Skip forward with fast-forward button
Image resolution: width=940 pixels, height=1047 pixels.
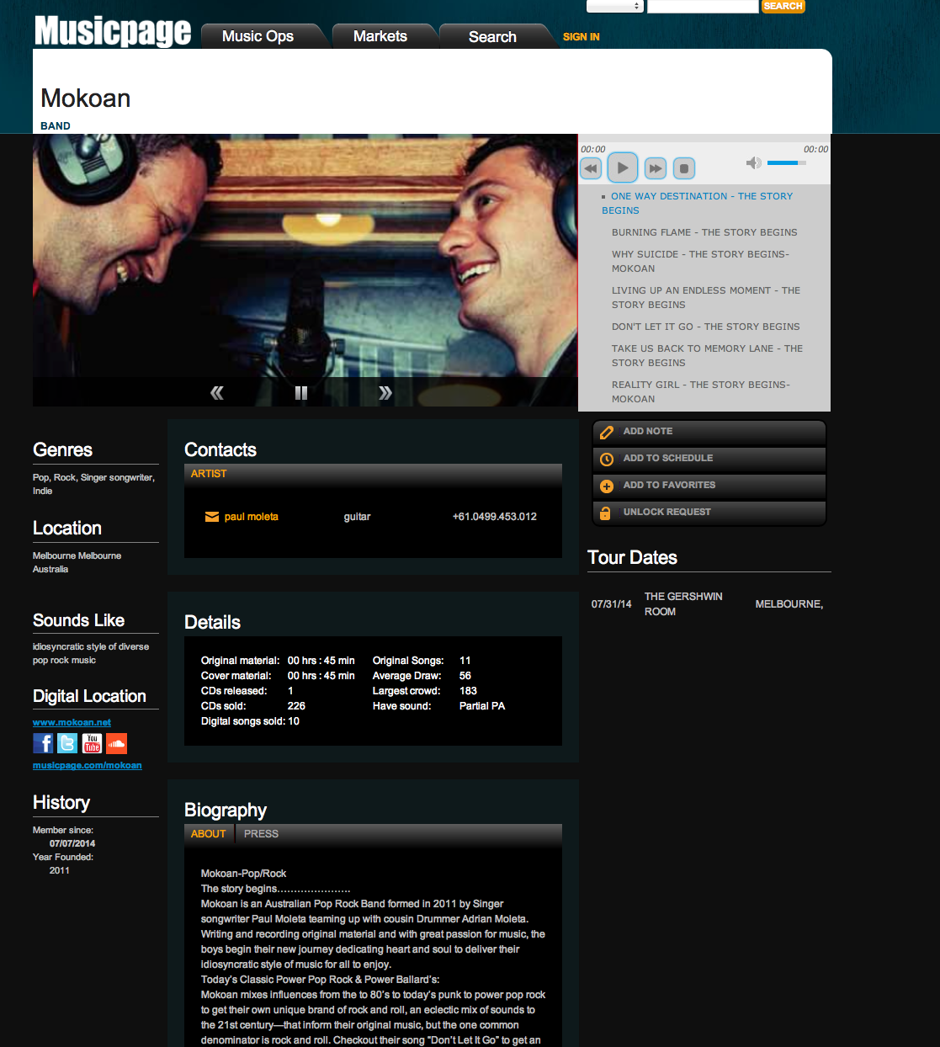point(655,168)
